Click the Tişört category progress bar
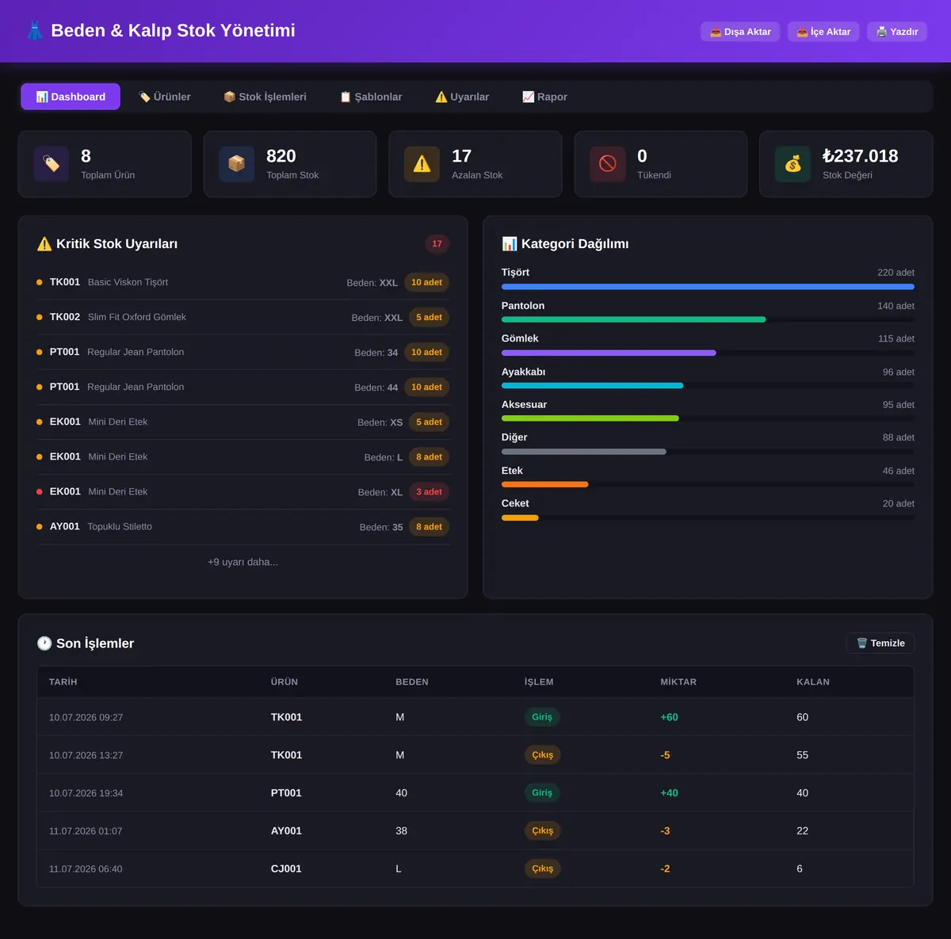Screen dimensions: 951x939 [708, 287]
